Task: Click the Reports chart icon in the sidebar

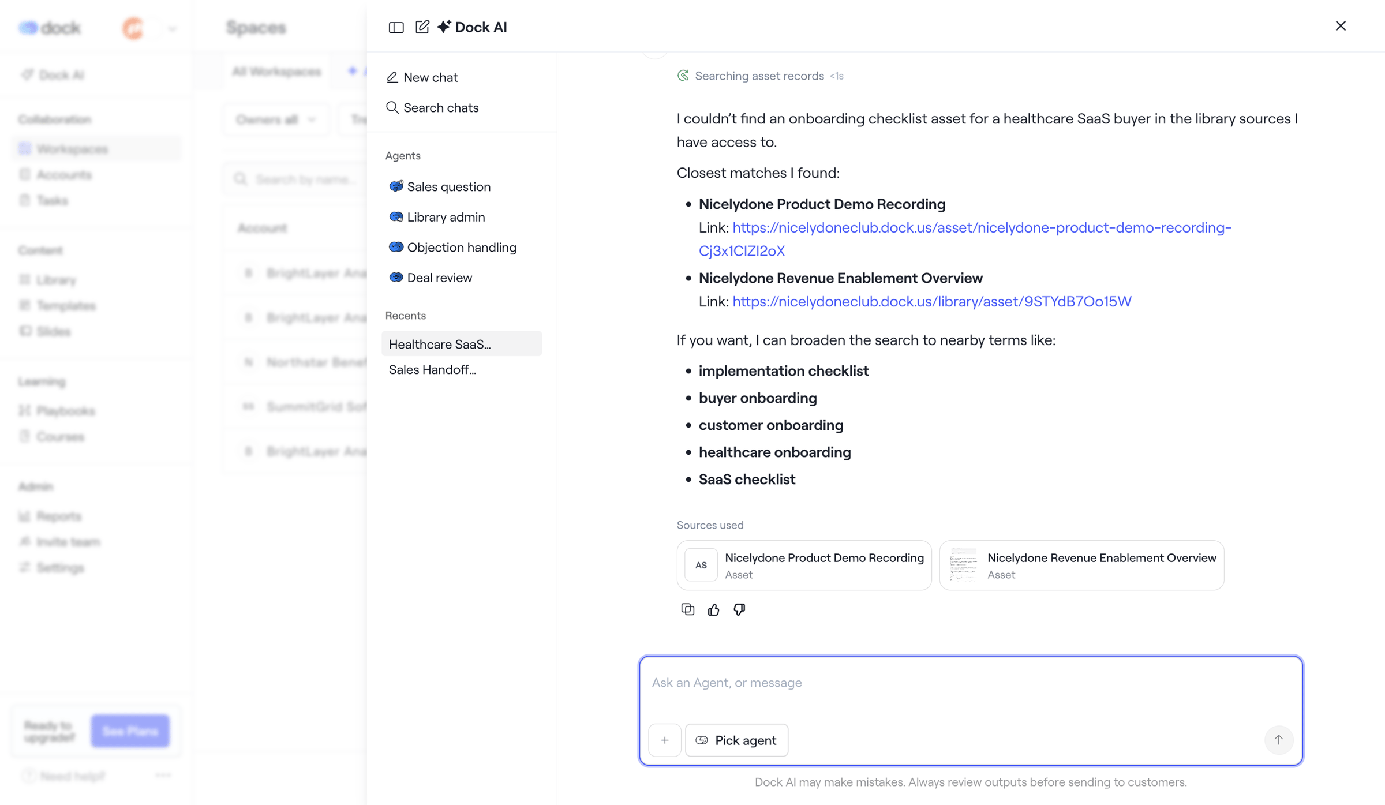Action: [24, 516]
